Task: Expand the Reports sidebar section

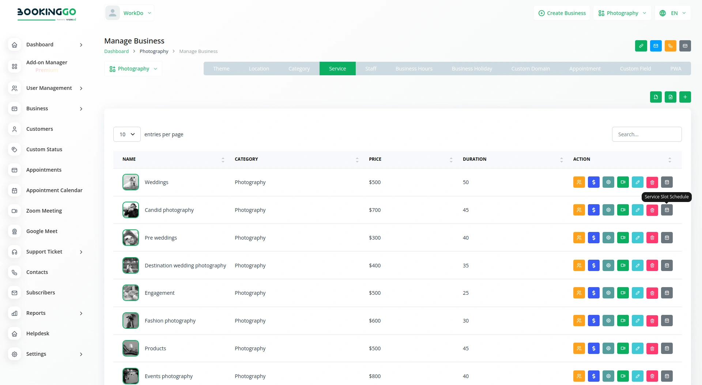Action: click(35, 313)
